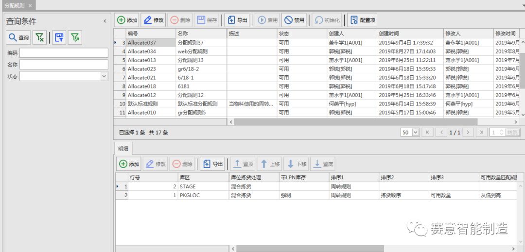Export the rule list with 导出

coord(237,20)
